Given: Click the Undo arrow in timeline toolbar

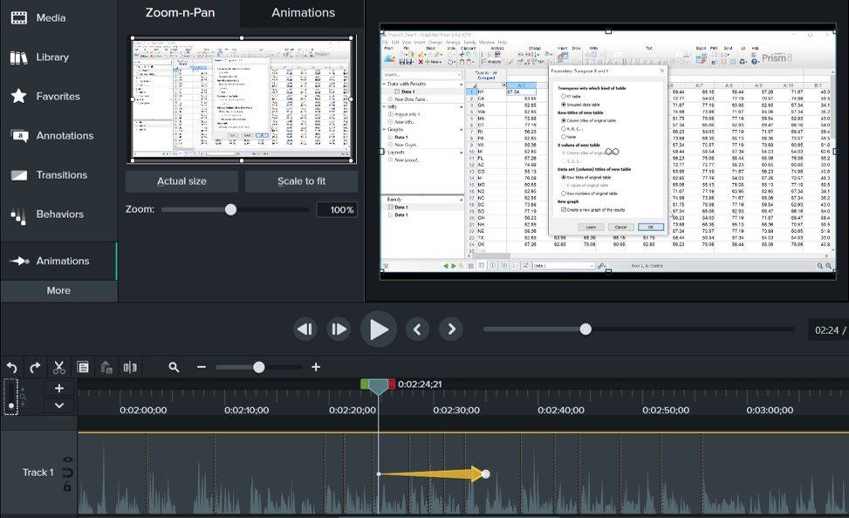Looking at the screenshot, I should (x=12, y=367).
